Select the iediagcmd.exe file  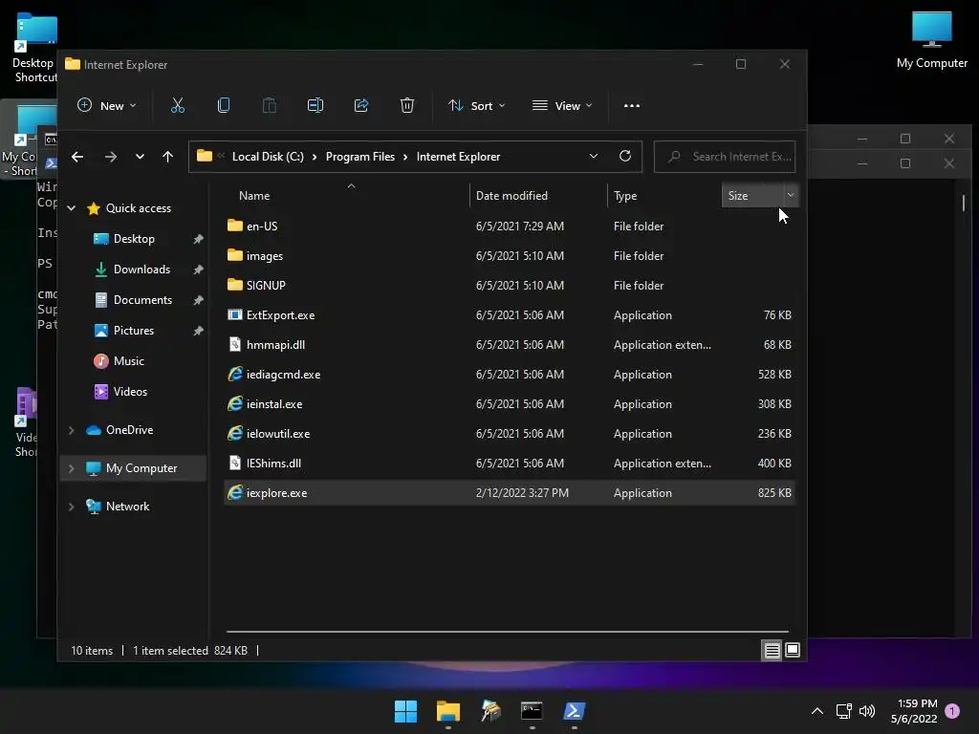point(283,375)
